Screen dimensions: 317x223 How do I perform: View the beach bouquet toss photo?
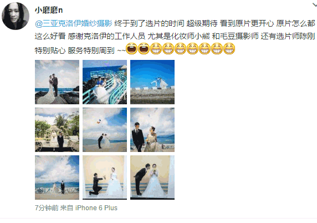click(x=105, y=130)
